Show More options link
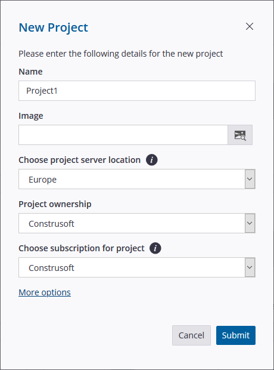 (x=45, y=292)
